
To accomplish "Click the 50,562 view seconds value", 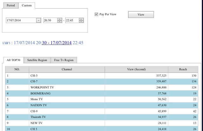I will (x=162, y=99).
